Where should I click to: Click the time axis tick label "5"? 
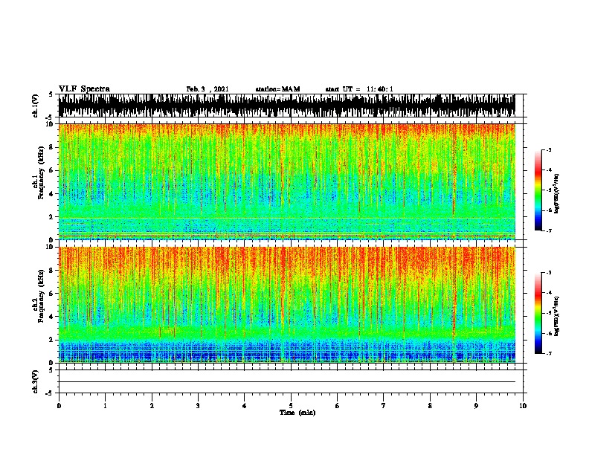click(291, 405)
